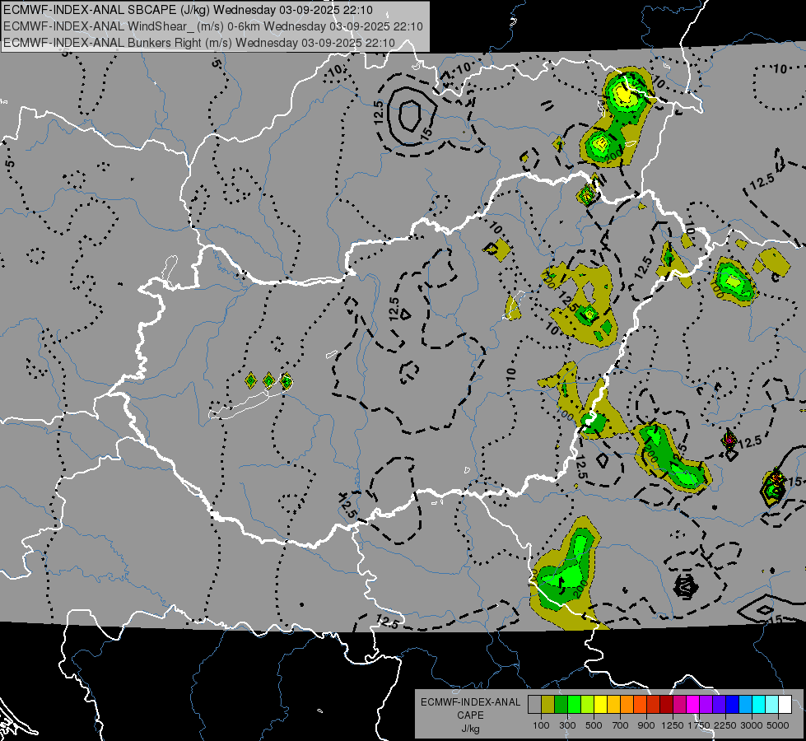Pick the cyan swatch right of the 3000 tick
Image resolution: width=806 pixels, height=741 pixels.
tap(759, 705)
